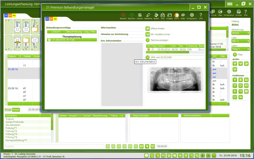Click Daisy icon in Leistungserfassung toolbar
The height and width of the screenshot is (159, 254).
tap(220, 12)
